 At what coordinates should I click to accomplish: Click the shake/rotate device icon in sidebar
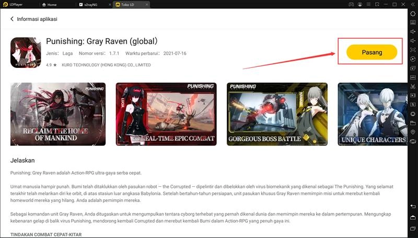tap(413, 141)
